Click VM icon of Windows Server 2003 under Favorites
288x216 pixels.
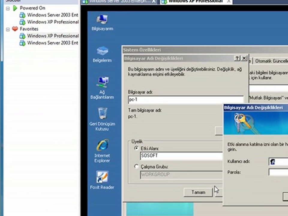click(x=22, y=43)
